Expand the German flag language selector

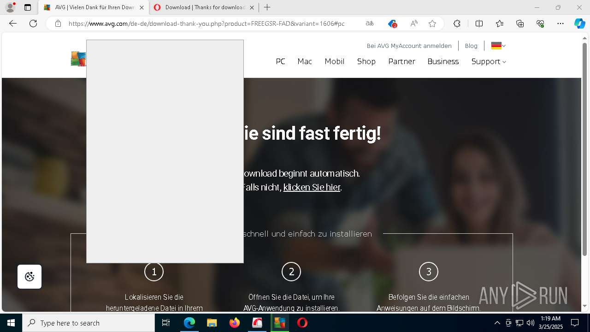click(498, 46)
